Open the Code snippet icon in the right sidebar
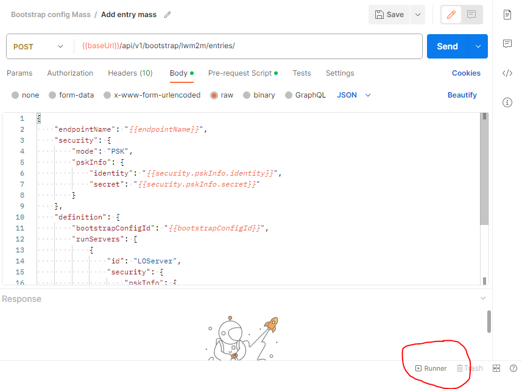The height and width of the screenshot is (389, 522). coord(507,73)
